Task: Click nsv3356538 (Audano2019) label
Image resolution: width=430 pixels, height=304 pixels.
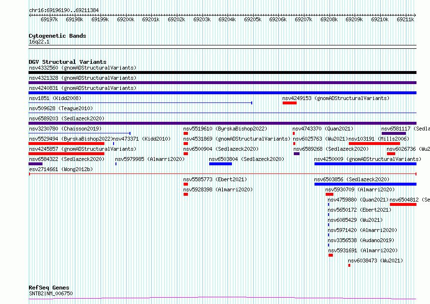Action: 361,240
